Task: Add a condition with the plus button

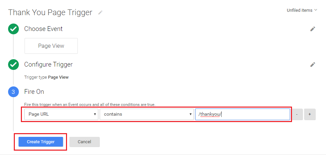Action: pyautogui.click(x=309, y=114)
